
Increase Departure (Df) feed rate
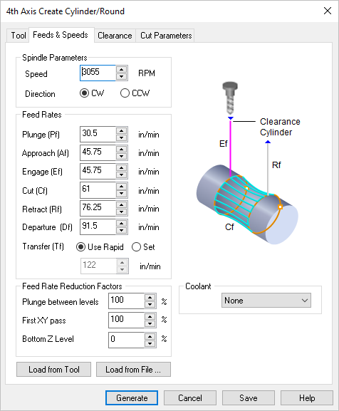(x=121, y=224)
